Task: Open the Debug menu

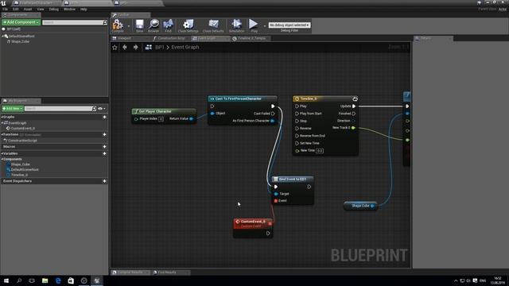Action: click(x=54, y=10)
